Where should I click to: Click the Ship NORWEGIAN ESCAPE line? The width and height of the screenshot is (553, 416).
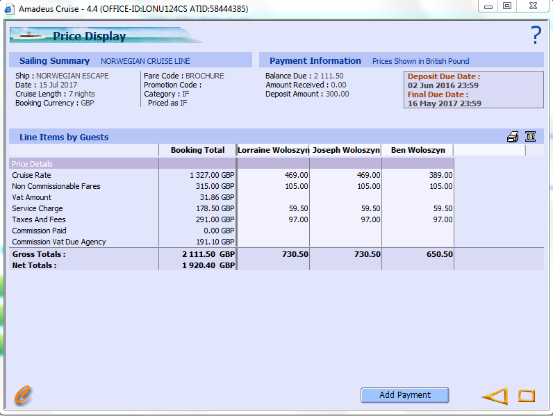[x=62, y=76]
